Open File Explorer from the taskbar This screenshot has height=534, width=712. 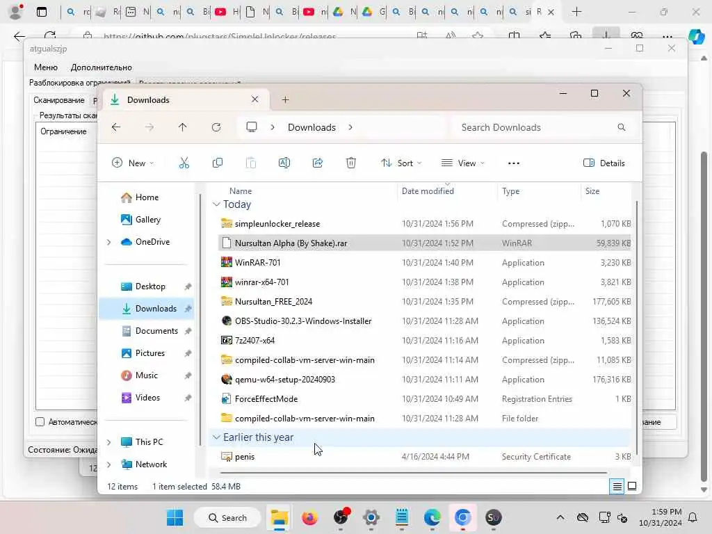[x=280, y=517]
